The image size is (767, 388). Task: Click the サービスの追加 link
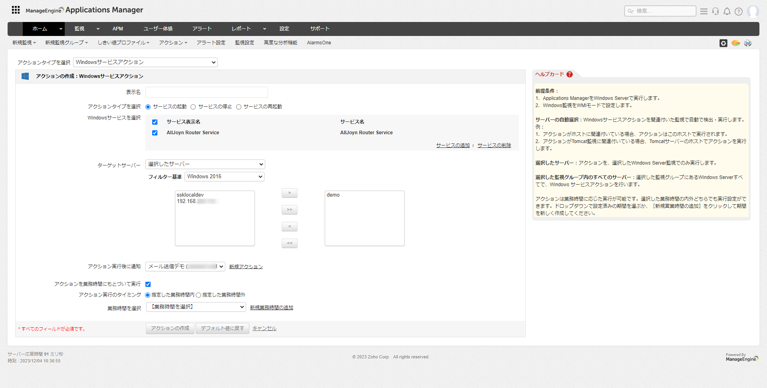click(453, 145)
